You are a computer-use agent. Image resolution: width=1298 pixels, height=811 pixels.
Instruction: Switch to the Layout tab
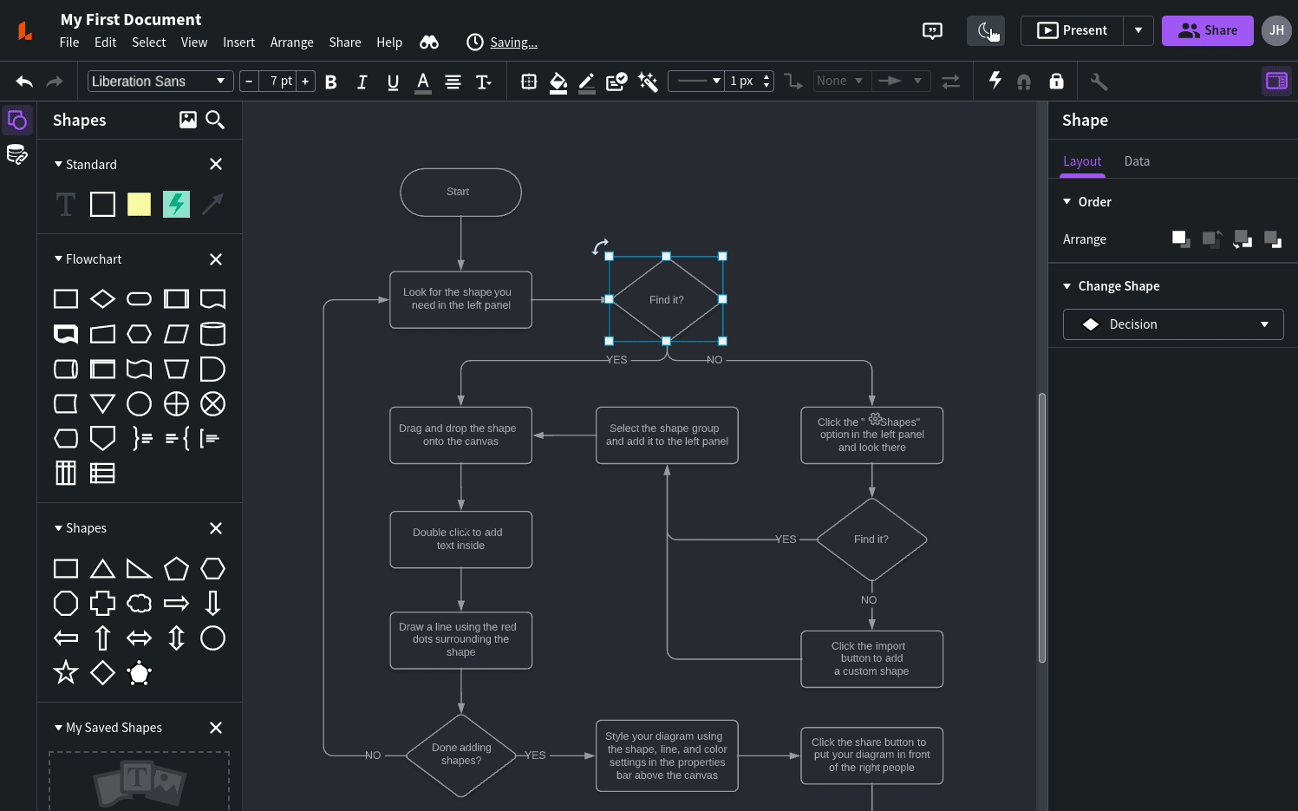1082,161
